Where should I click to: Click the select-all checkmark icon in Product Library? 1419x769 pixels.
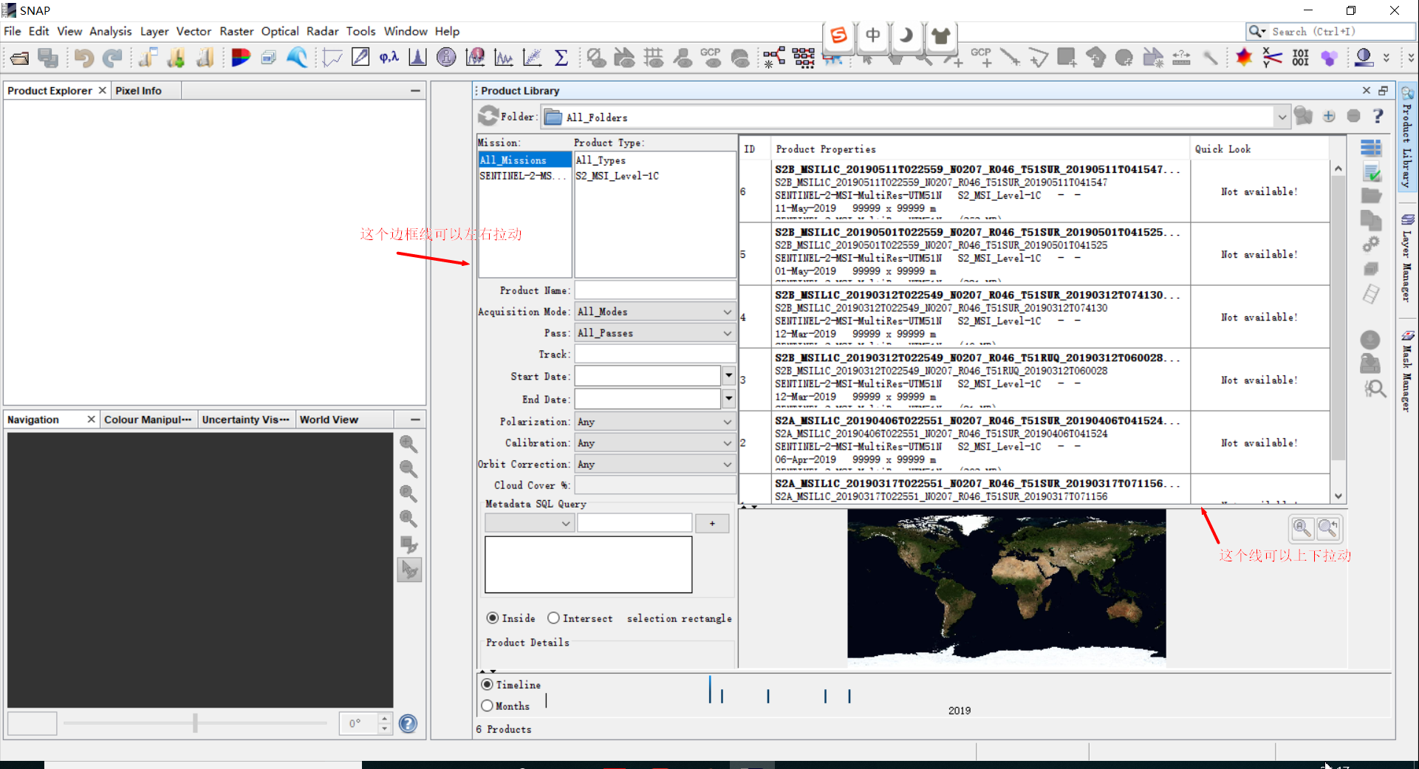coord(1371,172)
